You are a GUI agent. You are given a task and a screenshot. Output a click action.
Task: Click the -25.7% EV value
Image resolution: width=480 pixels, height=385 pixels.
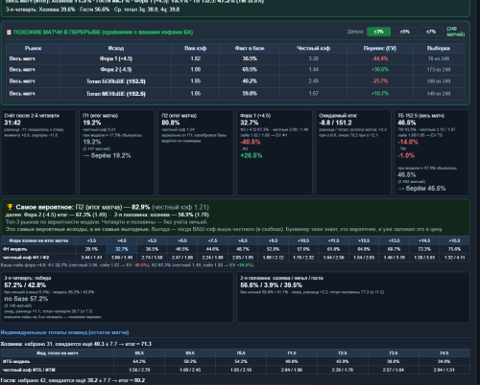(380, 81)
